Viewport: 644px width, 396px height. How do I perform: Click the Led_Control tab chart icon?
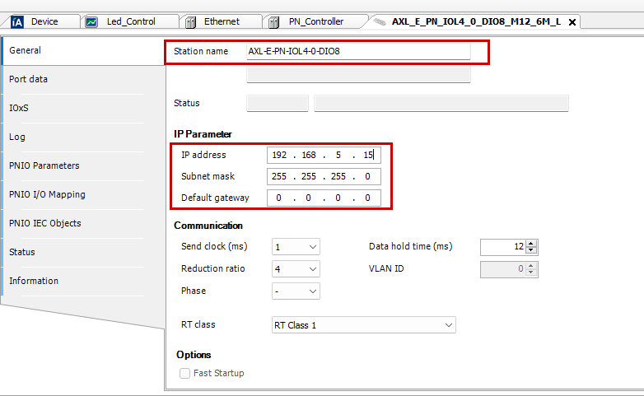click(91, 21)
